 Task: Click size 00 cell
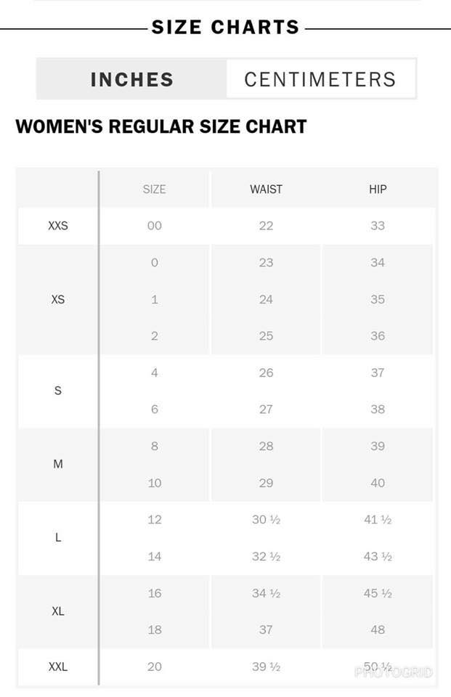pos(155,225)
